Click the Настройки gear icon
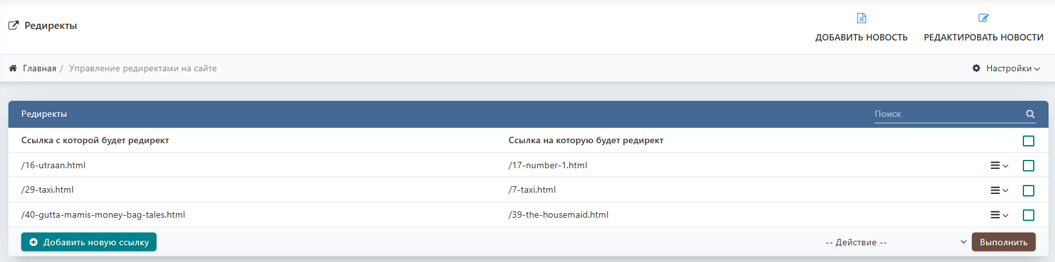The height and width of the screenshot is (262, 1055). [976, 68]
